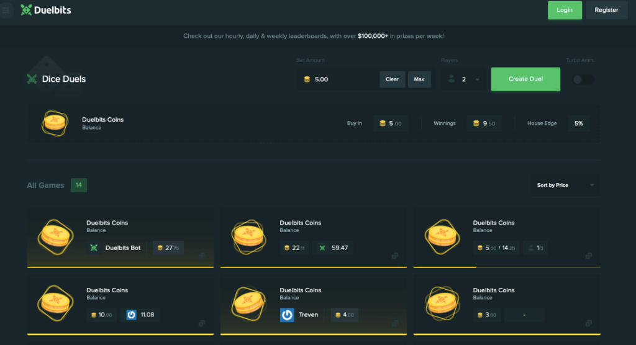
Task: Click the 3.00 amount chip
Action: coord(487,315)
